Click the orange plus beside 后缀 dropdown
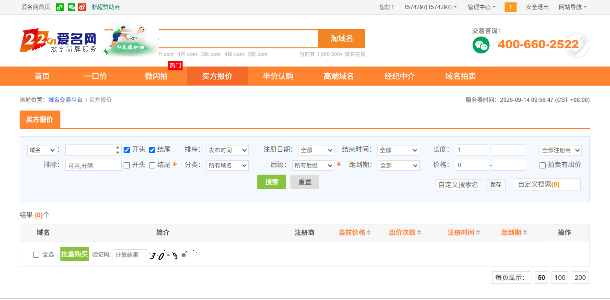 [339, 164]
